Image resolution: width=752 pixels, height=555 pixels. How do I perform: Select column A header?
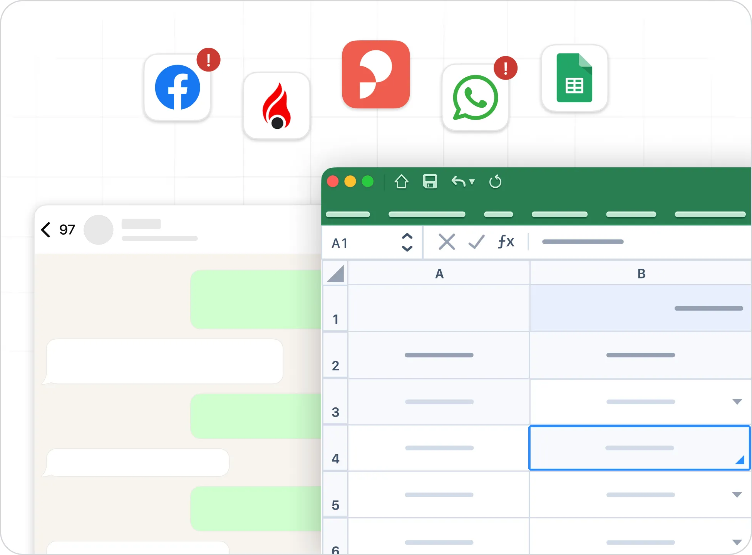439,273
